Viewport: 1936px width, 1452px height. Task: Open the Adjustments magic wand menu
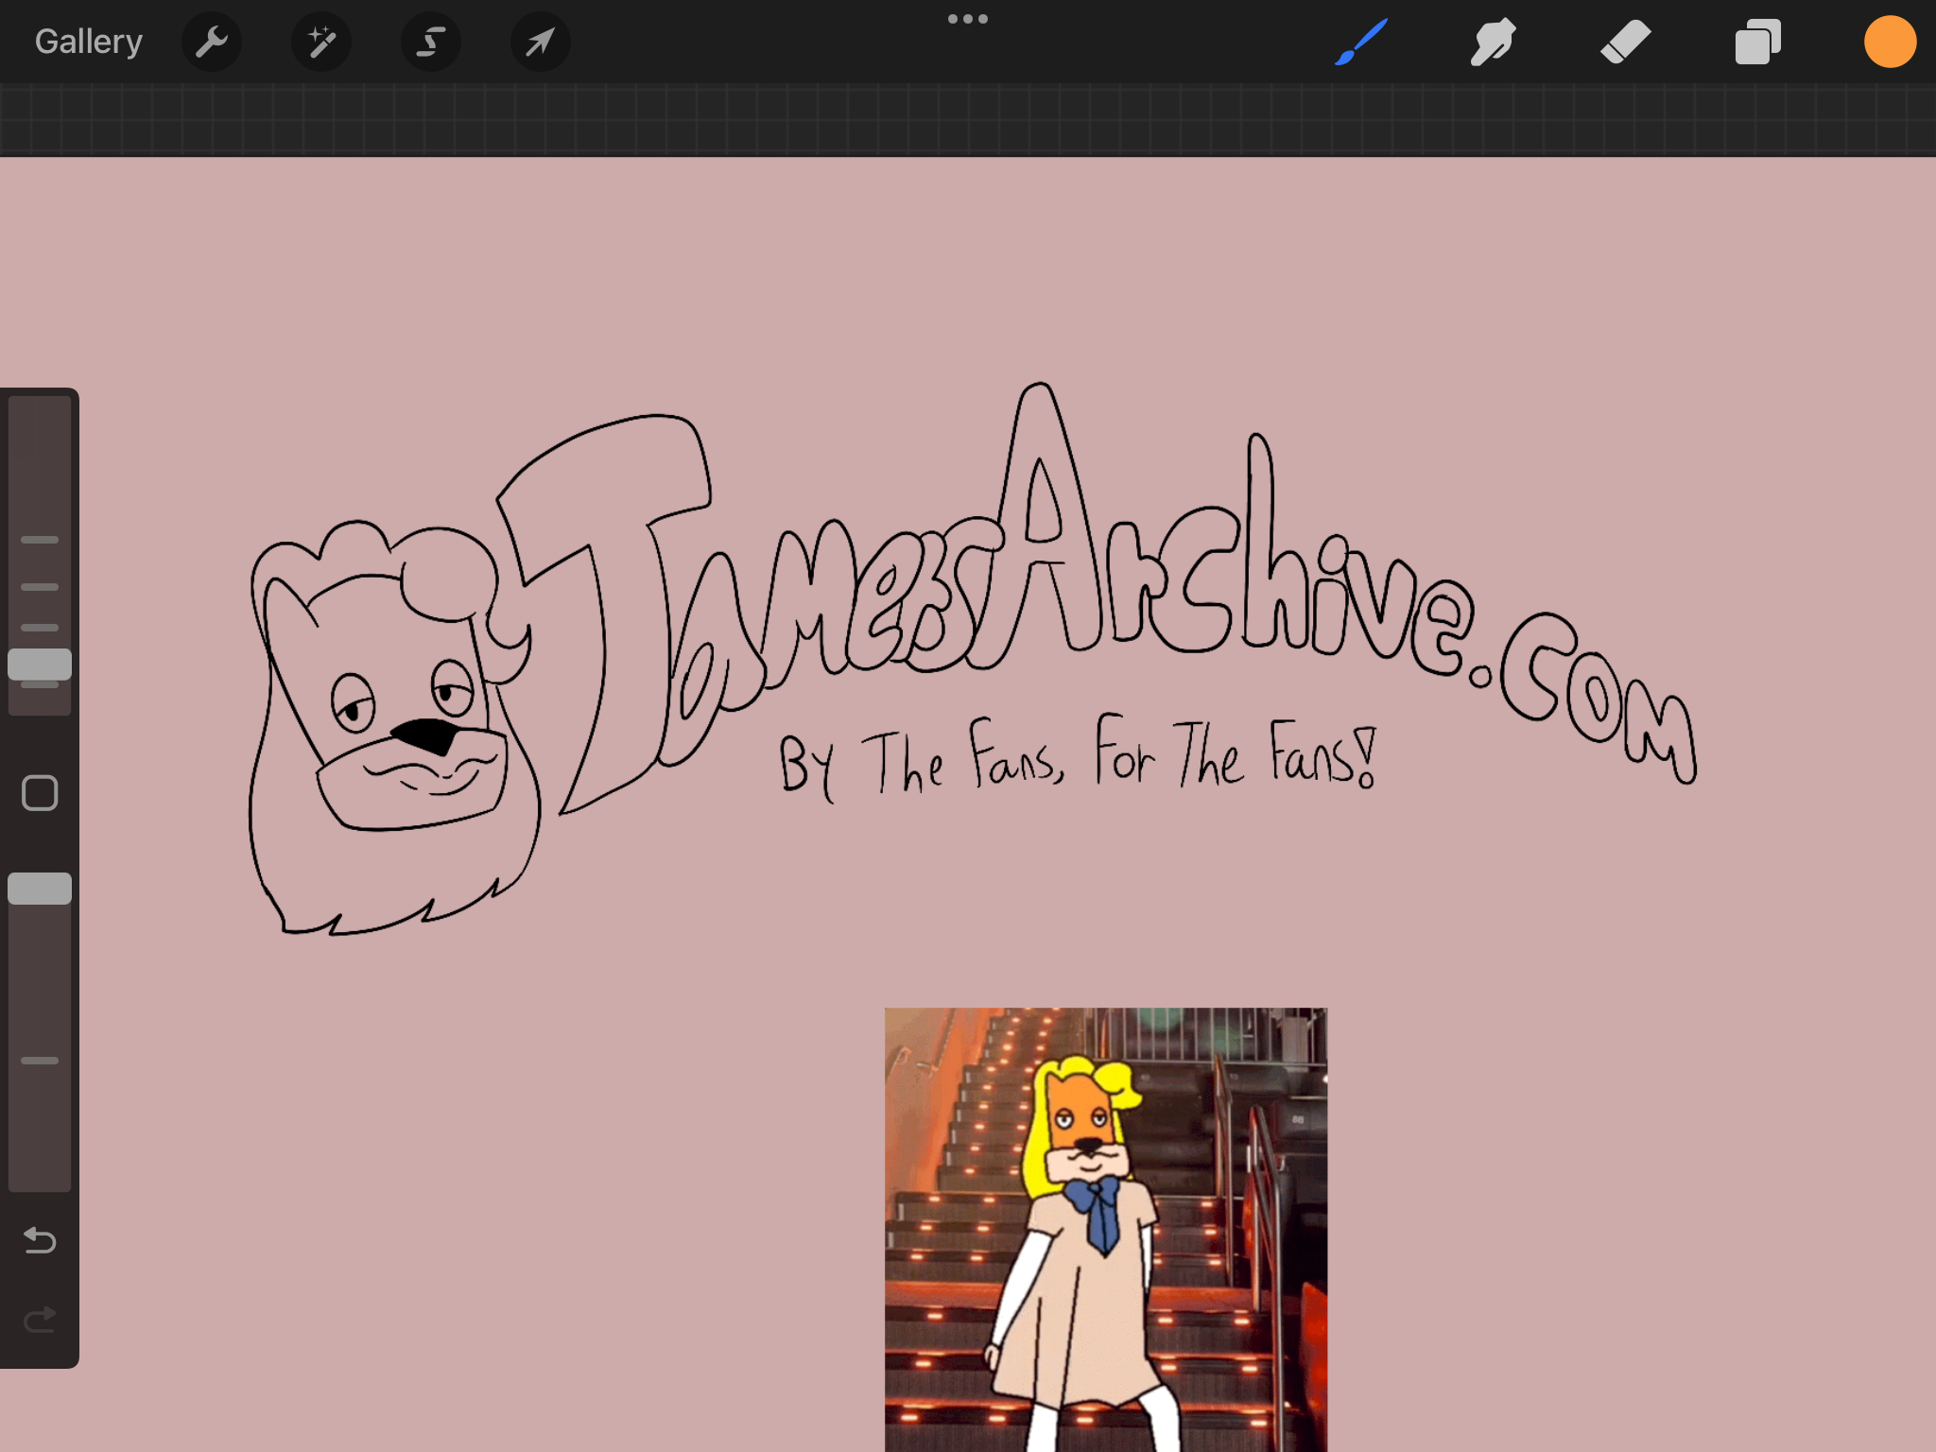click(x=321, y=42)
